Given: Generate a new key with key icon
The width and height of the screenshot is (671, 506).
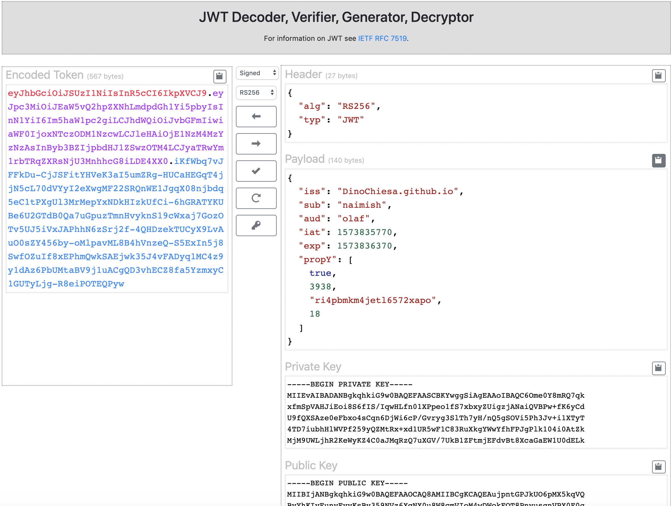Looking at the screenshot, I should point(256,225).
